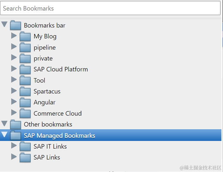Click the Commerce Cloud folder icon

[25, 113]
